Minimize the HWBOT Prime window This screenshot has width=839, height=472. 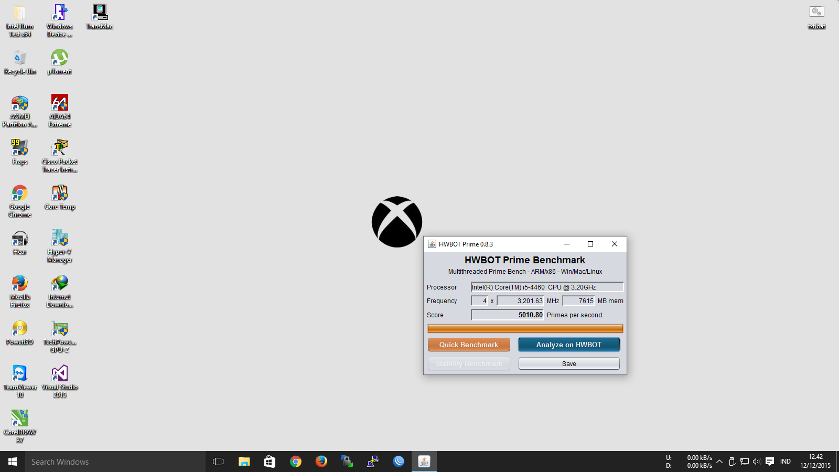tap(566, 244)
